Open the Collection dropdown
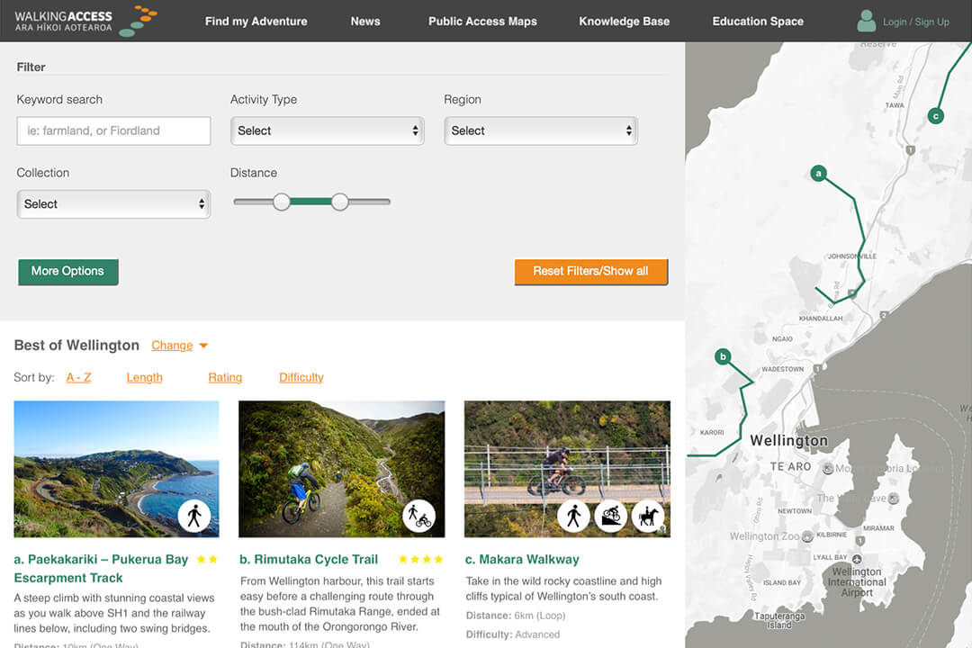The image size is (972, 648). 114,204
